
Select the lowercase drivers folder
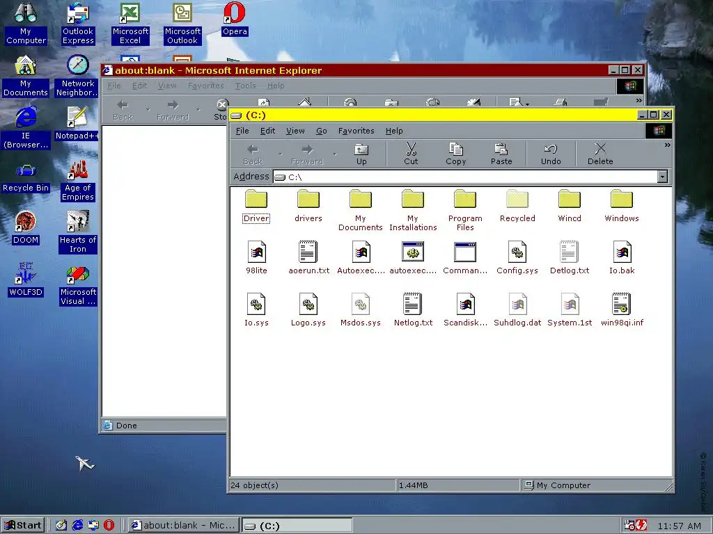tap(308, 206)
